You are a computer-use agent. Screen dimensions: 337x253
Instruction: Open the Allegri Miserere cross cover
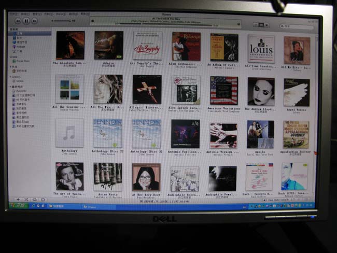tap(147, 89)
